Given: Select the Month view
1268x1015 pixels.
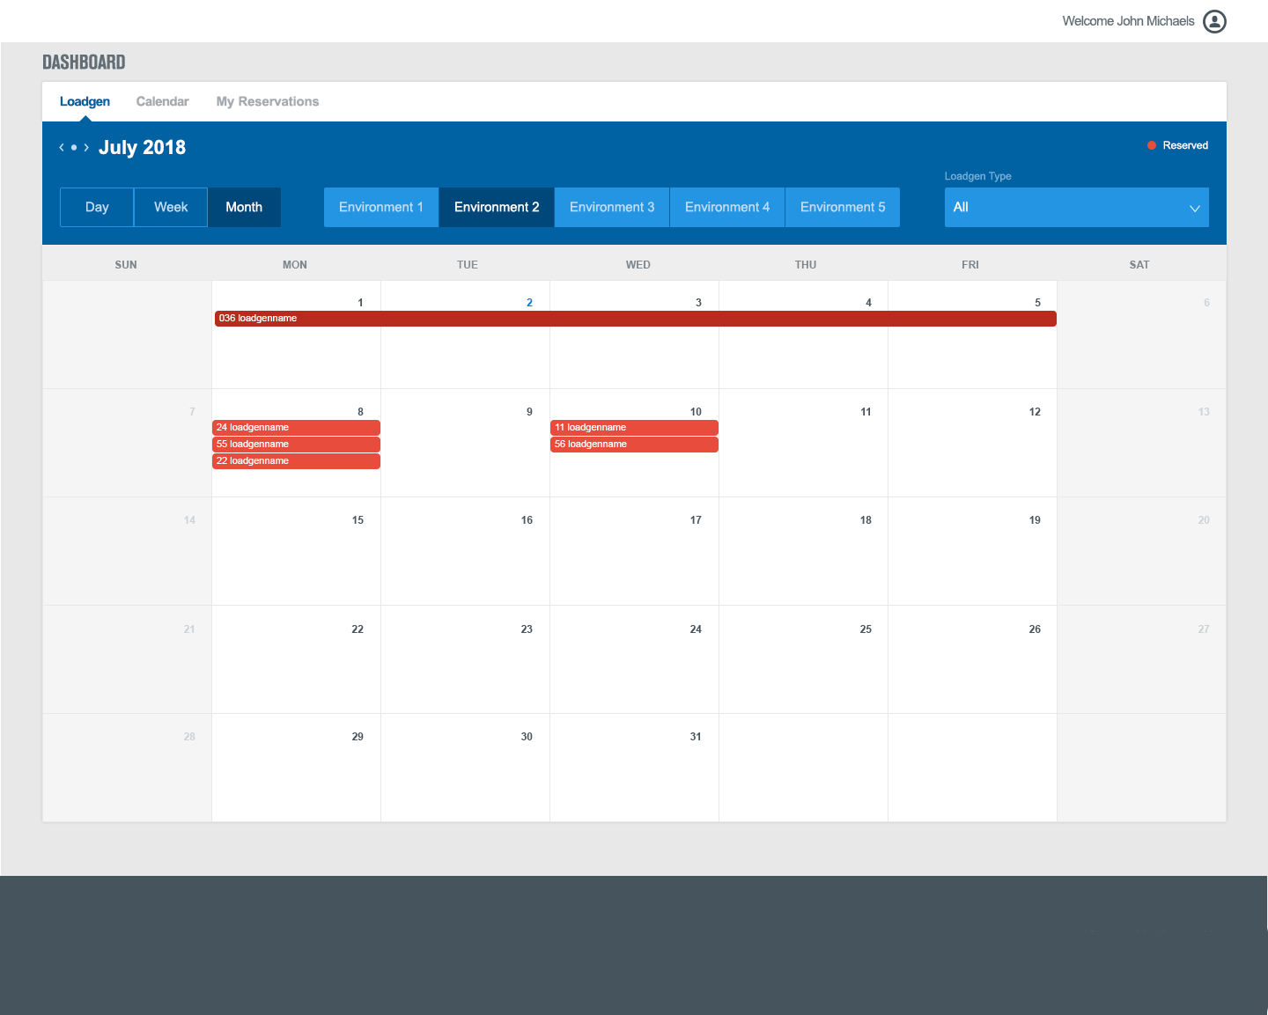Looking at the screenshot, I should click(x=244, y=207).
